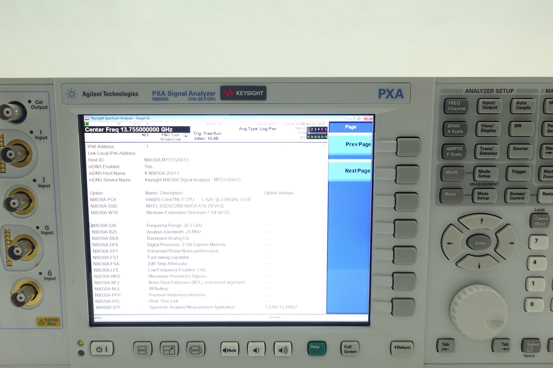Screen dimensions: 553x368
Task: Click the Sweep/Control key
Action: [517, 195]
